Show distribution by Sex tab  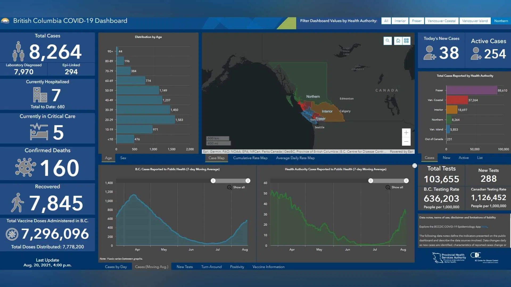(x=123, y=158)
